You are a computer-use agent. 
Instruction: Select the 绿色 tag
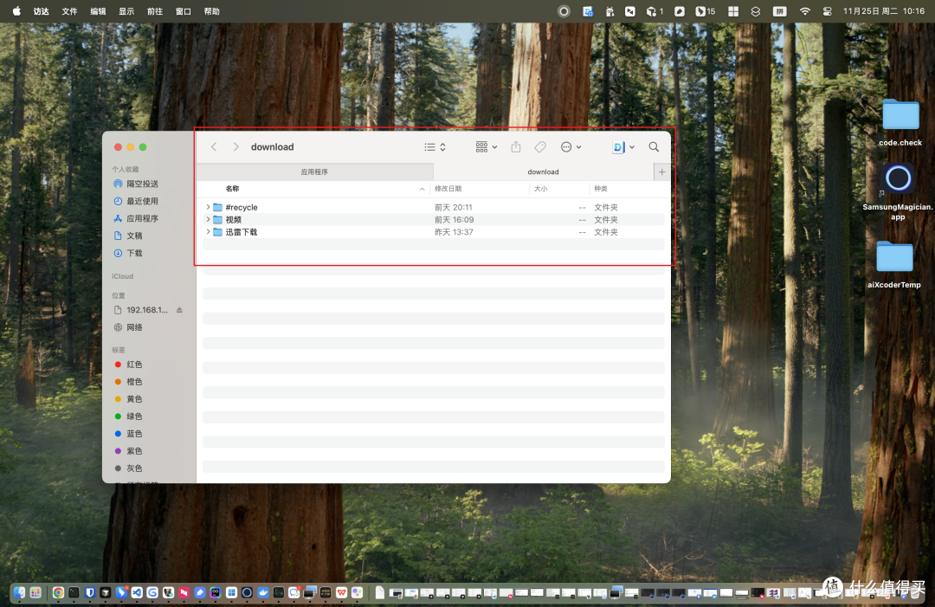coord(128,417)
